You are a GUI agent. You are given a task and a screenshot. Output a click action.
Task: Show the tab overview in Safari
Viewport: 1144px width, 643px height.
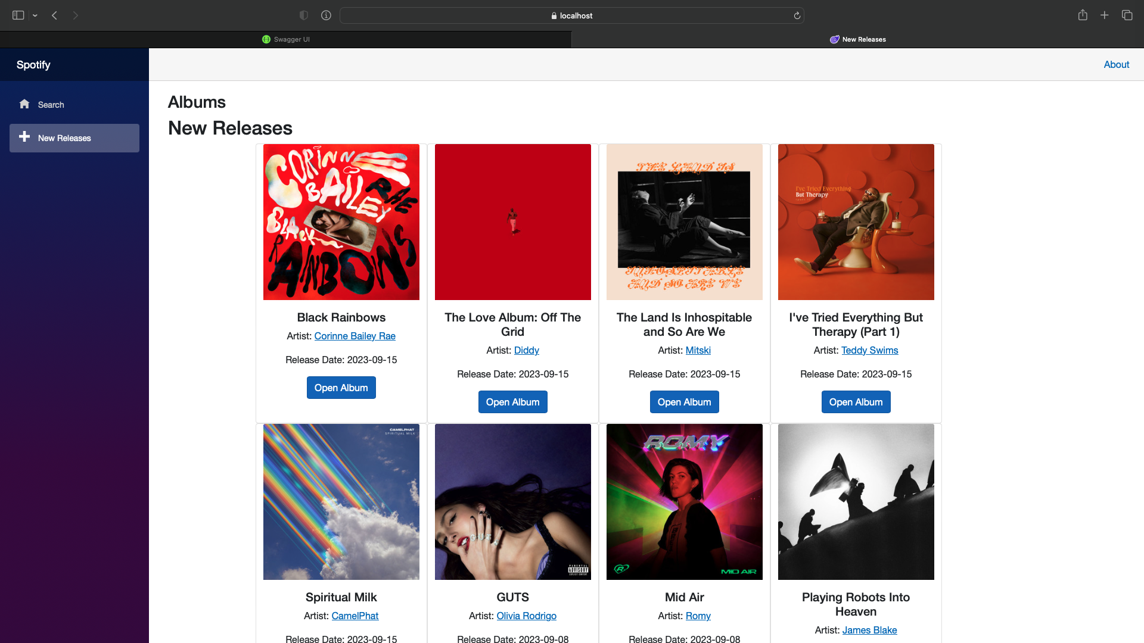point(1127,15)
